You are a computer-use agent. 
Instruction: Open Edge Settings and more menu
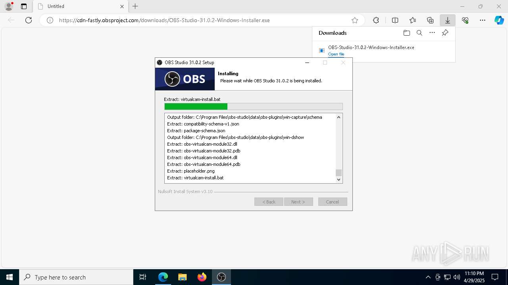point(483,20)
